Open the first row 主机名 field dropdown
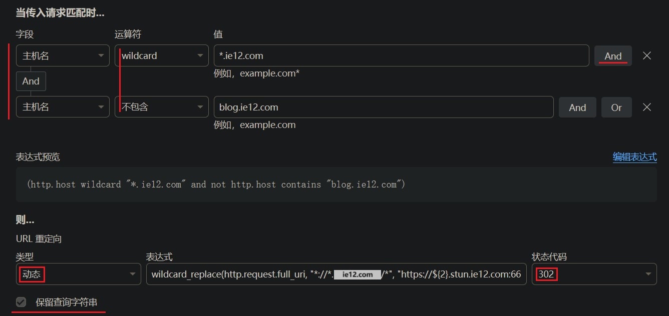The width and height of the screenshot is (669, 316). pos(63,55)
